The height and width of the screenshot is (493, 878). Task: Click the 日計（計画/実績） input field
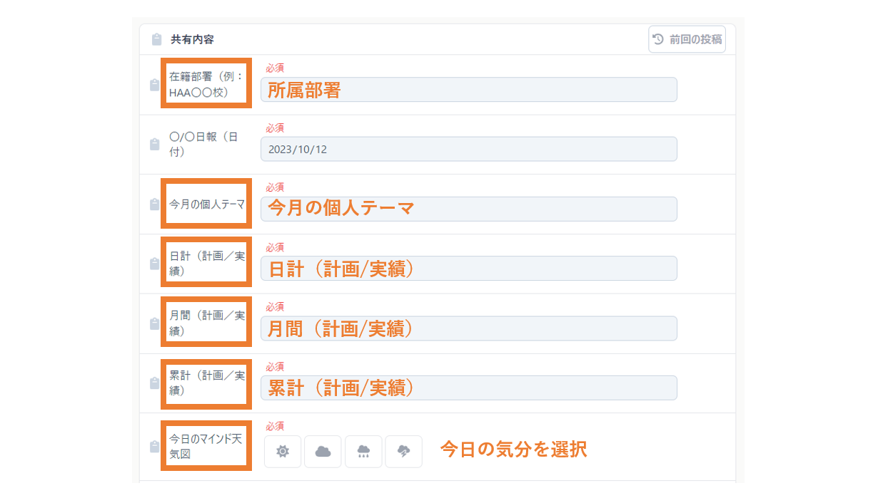[468, 269]
